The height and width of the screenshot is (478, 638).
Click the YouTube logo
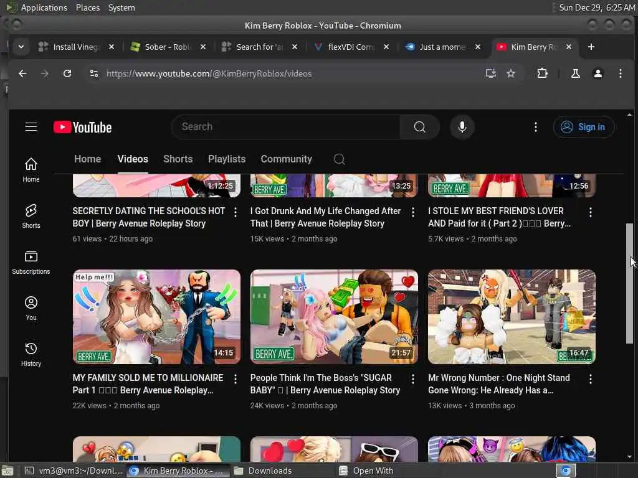point(83,127)
